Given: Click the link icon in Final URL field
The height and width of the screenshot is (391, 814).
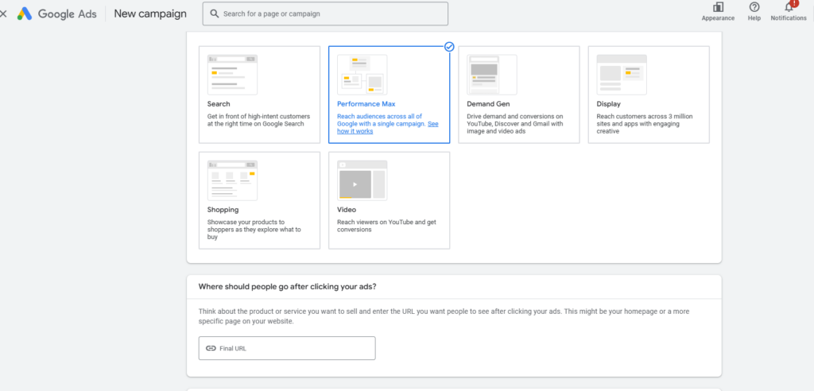Looking at the screenshot, I should [x=211, y=348].
